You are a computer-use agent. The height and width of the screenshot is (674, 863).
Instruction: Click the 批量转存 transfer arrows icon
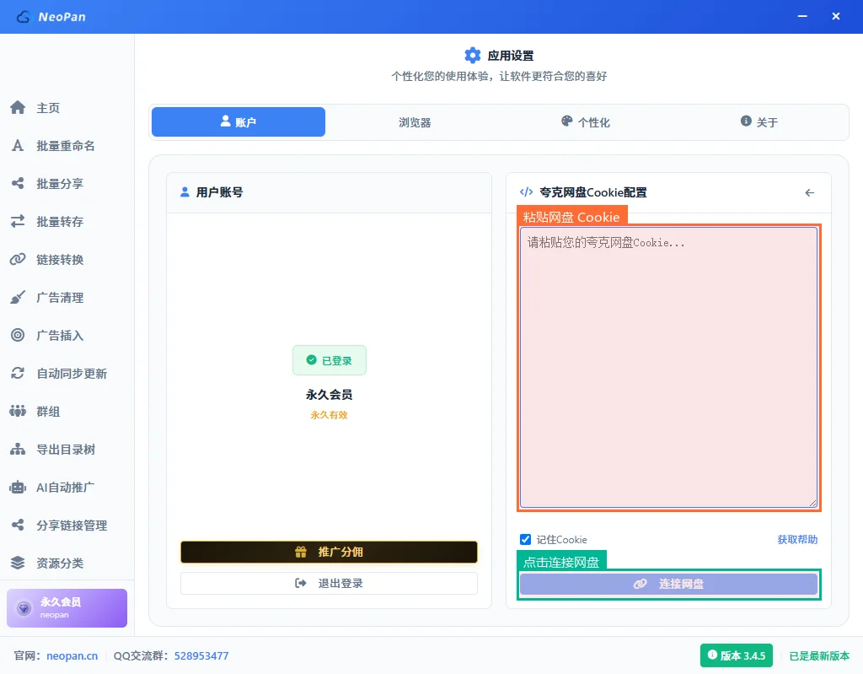[x=18, y=222]
